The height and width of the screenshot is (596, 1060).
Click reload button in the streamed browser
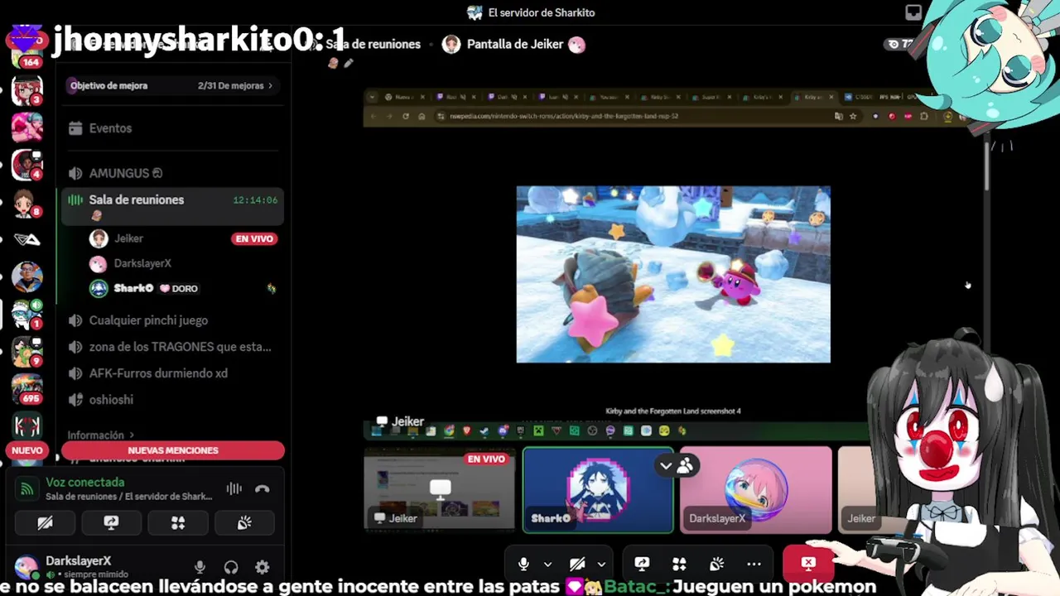pyautogui.click(x=405, y=117)
